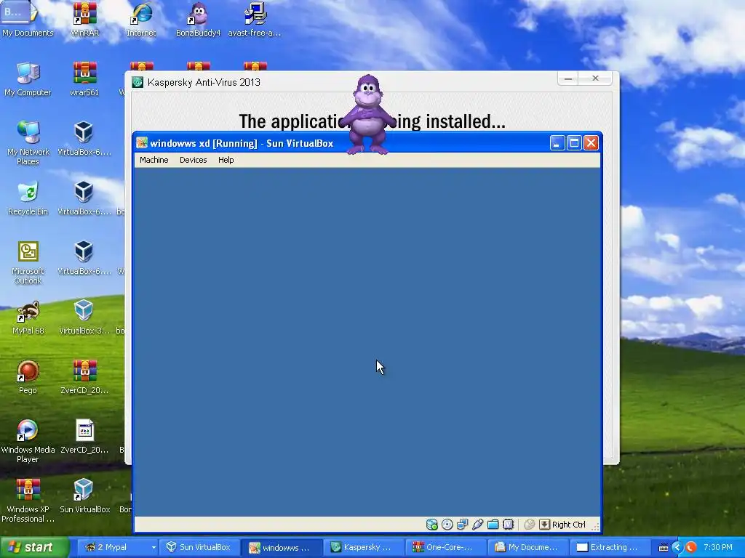Select the Pego desktop shortcut
This screenshot has width=745, height=558.
click(x=28, y=377)
